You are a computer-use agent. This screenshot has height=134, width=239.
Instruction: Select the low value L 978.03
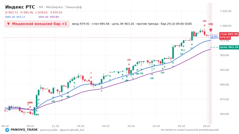click(x=41, y=12)
